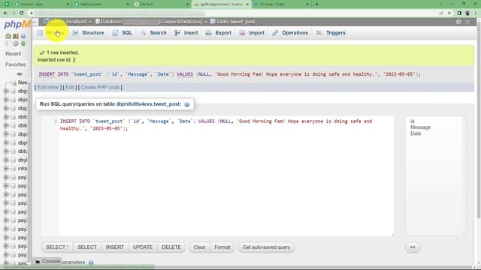Click the collapse page header icon at top right
The image size is (481, 270).
click(x=467, y=22)
